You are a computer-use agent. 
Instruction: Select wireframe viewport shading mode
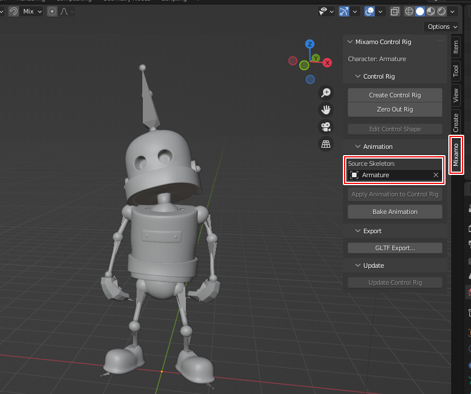pos(409,11)
